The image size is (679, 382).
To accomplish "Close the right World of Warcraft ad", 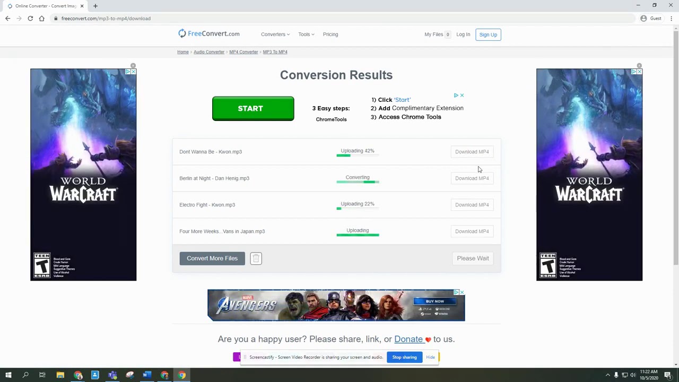I will pyautogui.click(x=639, y=72).
